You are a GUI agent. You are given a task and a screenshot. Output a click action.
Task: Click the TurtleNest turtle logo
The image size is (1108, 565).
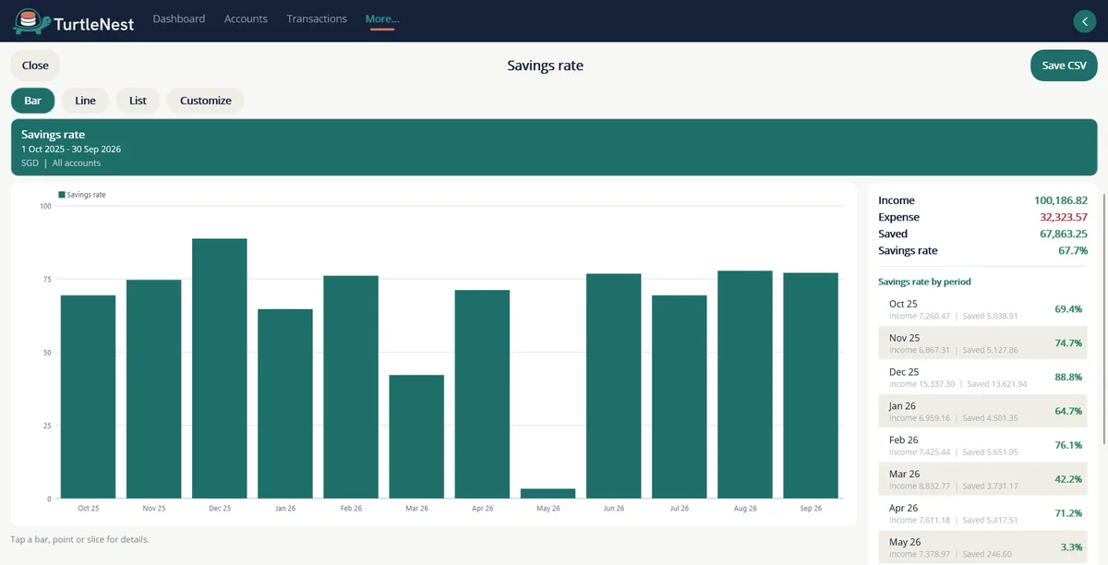[30, 20]
